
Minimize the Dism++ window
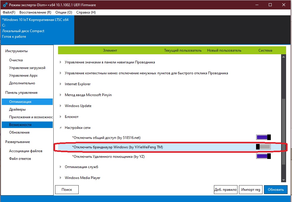pyautogui.click(x=257, y=5)
